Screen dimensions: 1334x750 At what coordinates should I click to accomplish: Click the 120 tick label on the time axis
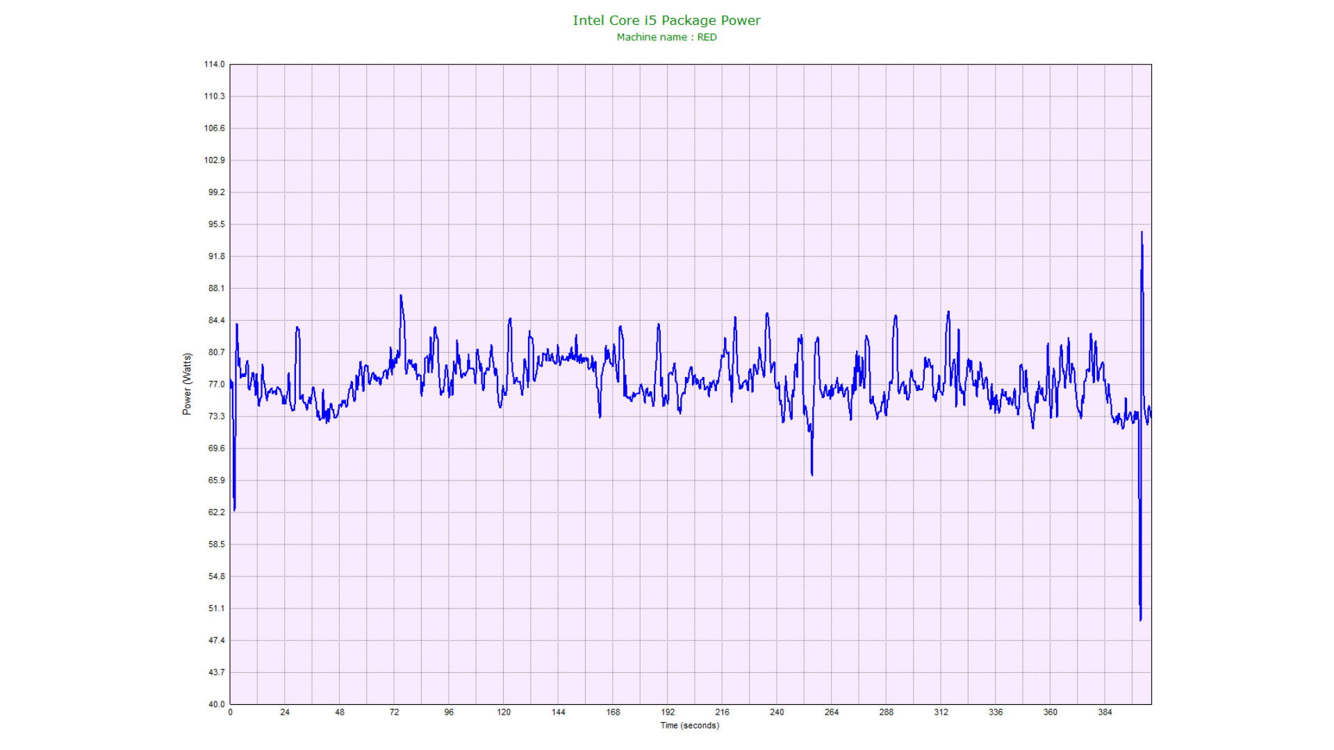504,712
